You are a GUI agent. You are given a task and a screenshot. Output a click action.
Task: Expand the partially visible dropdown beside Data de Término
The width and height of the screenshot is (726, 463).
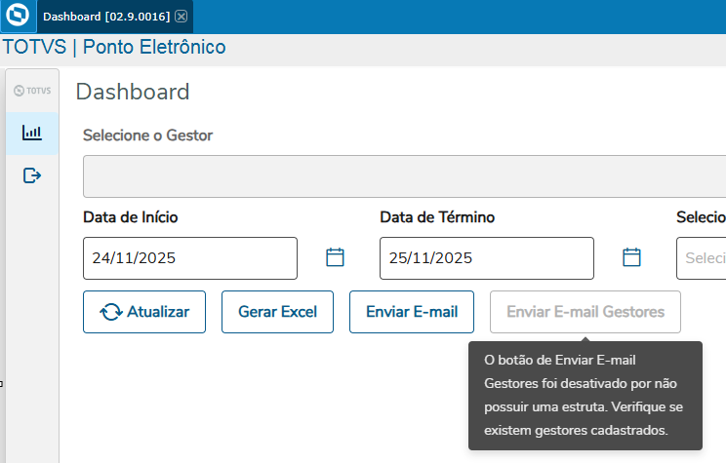pyautogui.click(x=702, y=258)
